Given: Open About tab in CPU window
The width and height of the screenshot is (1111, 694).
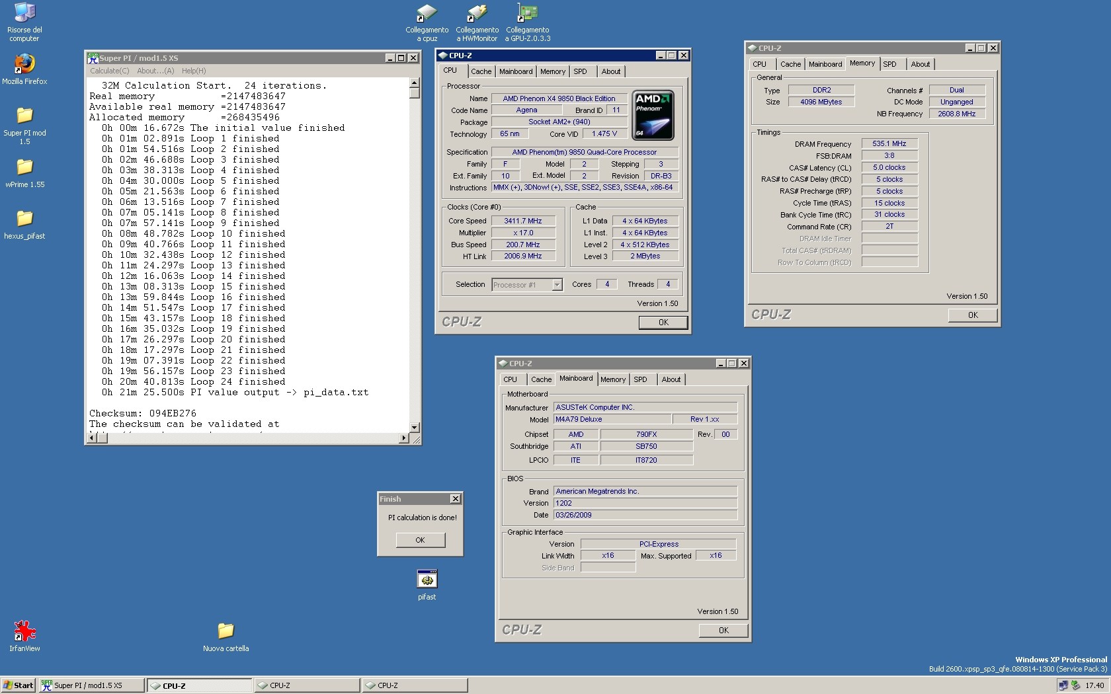Looking at the screenshot, I should tap(611, 71).
